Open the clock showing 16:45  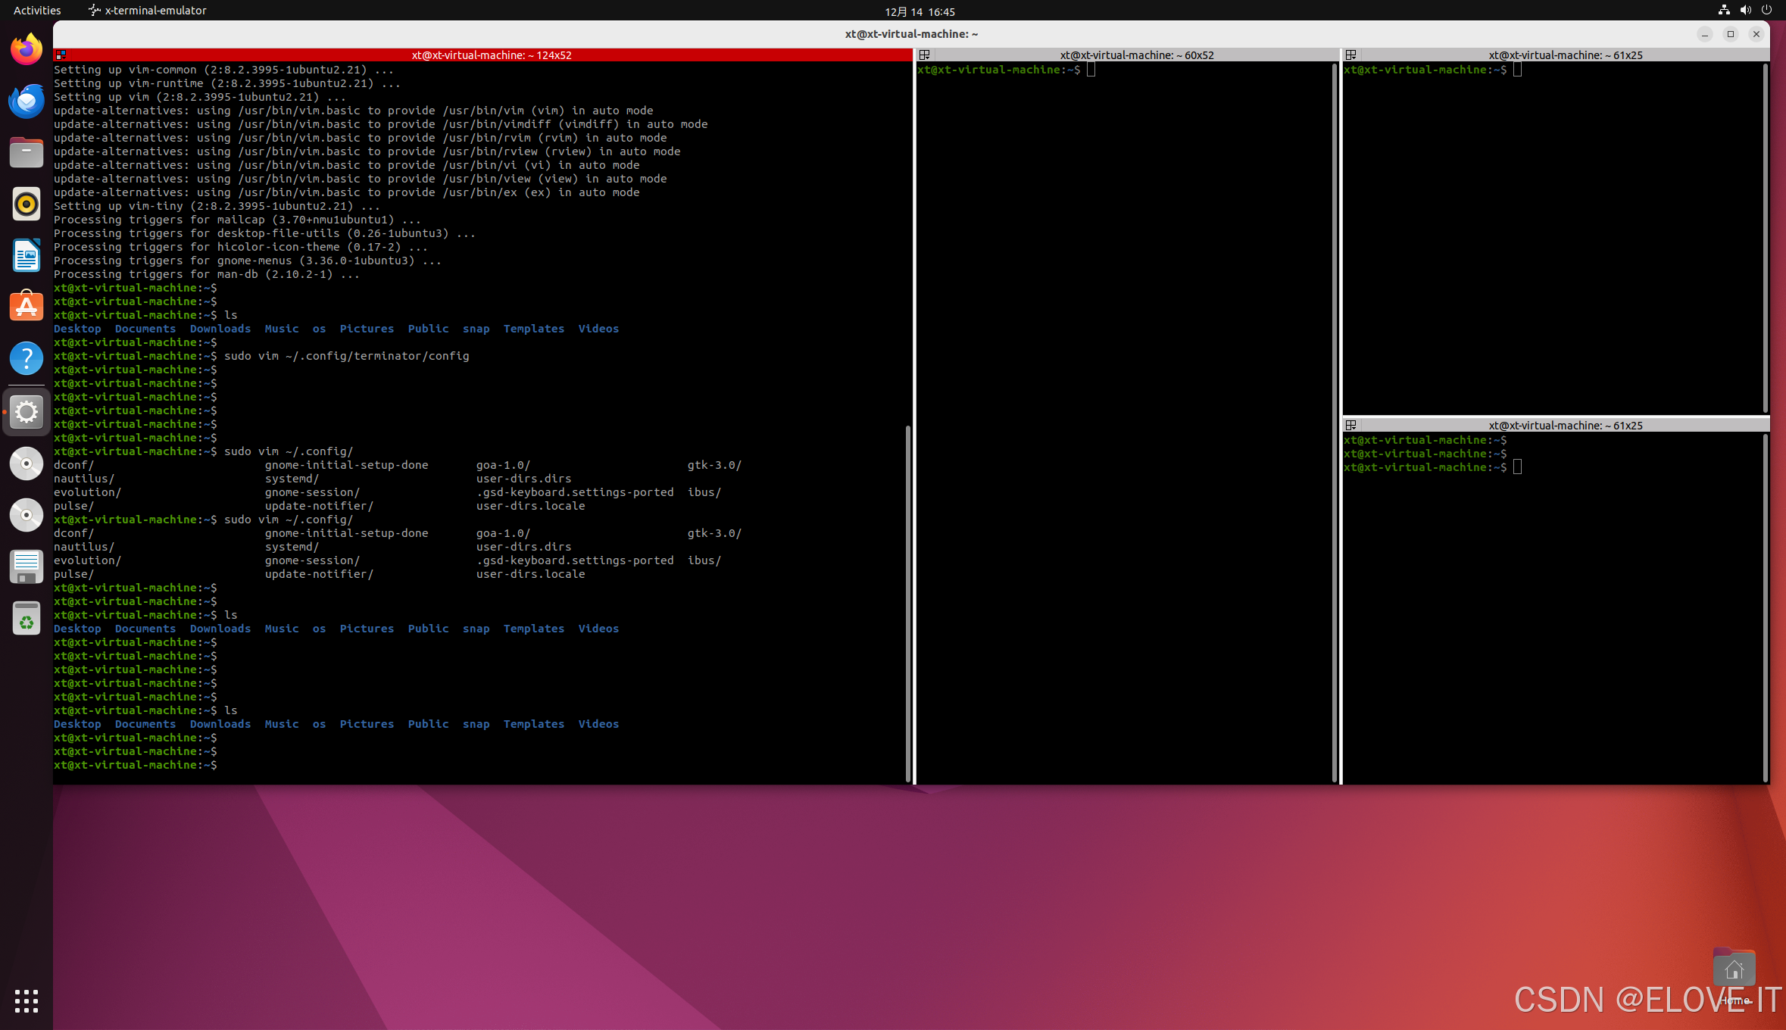[920, 11]
